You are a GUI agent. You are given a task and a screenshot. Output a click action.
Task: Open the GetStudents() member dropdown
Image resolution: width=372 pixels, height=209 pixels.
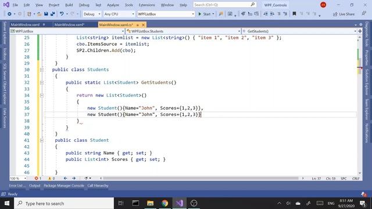coord(299,31)
